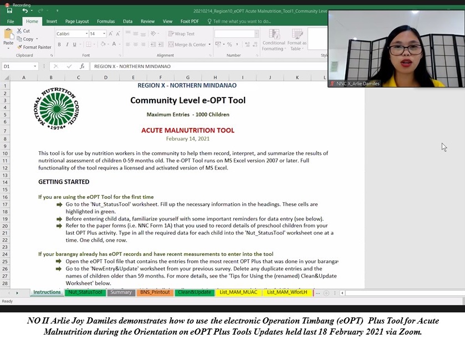
Task: Click the Insert Function fx icon
Action: (82, 66)
